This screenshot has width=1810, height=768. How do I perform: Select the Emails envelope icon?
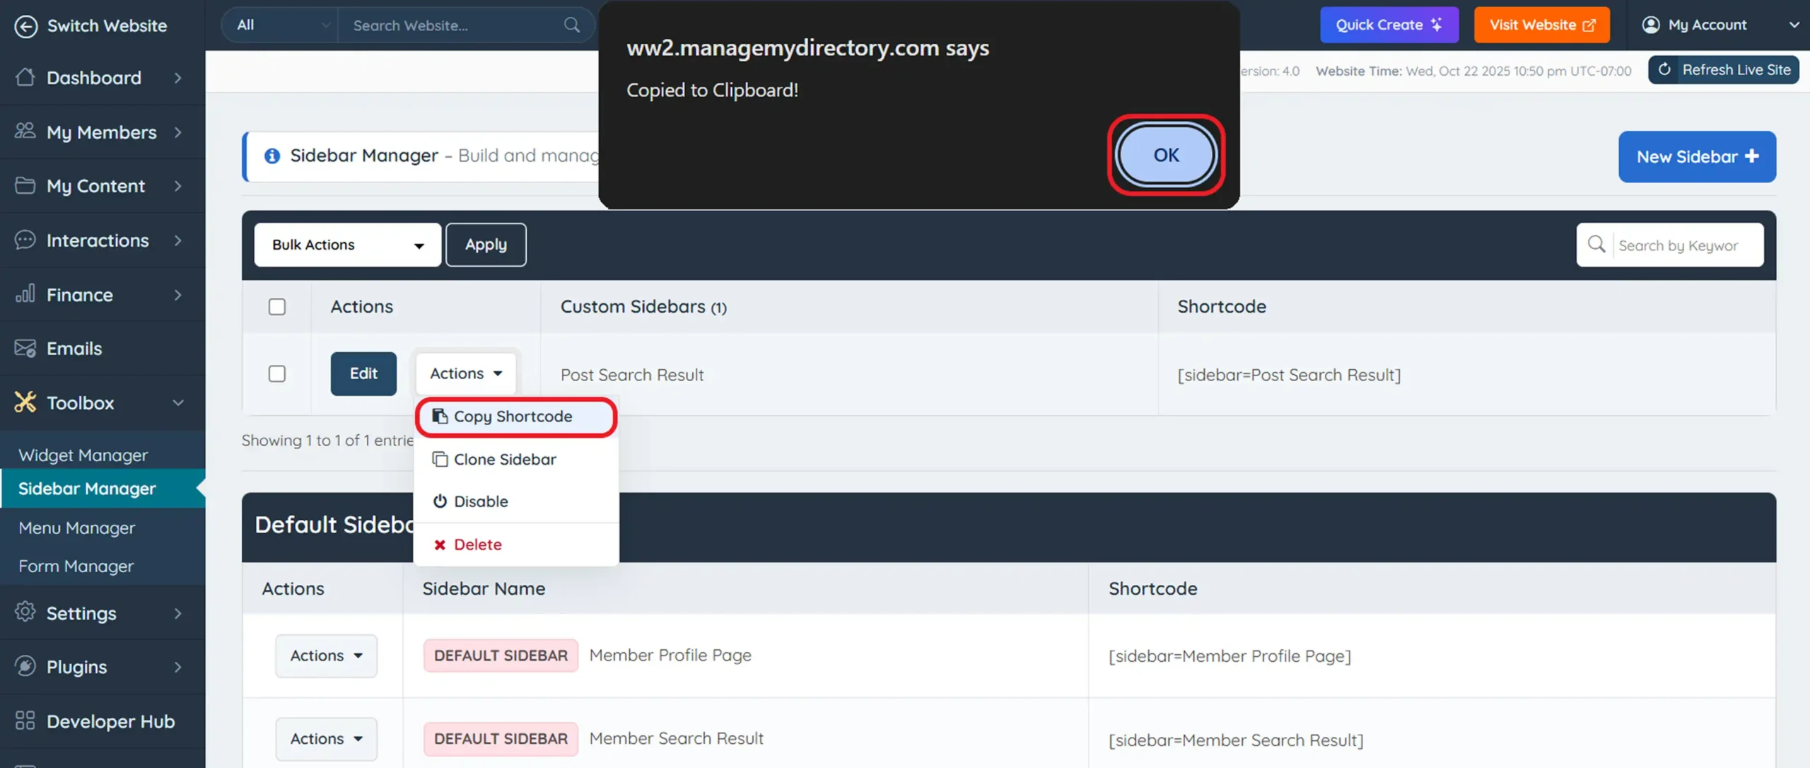point(25,348)
